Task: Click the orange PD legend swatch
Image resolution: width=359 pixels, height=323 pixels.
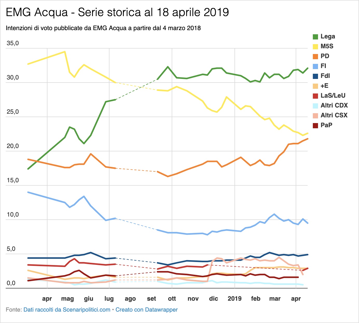Action: tap(315, 57)
